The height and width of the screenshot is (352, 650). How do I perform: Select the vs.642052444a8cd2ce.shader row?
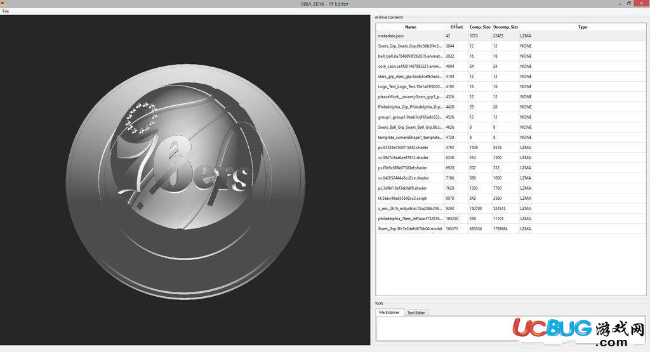(x=511, y=178)
